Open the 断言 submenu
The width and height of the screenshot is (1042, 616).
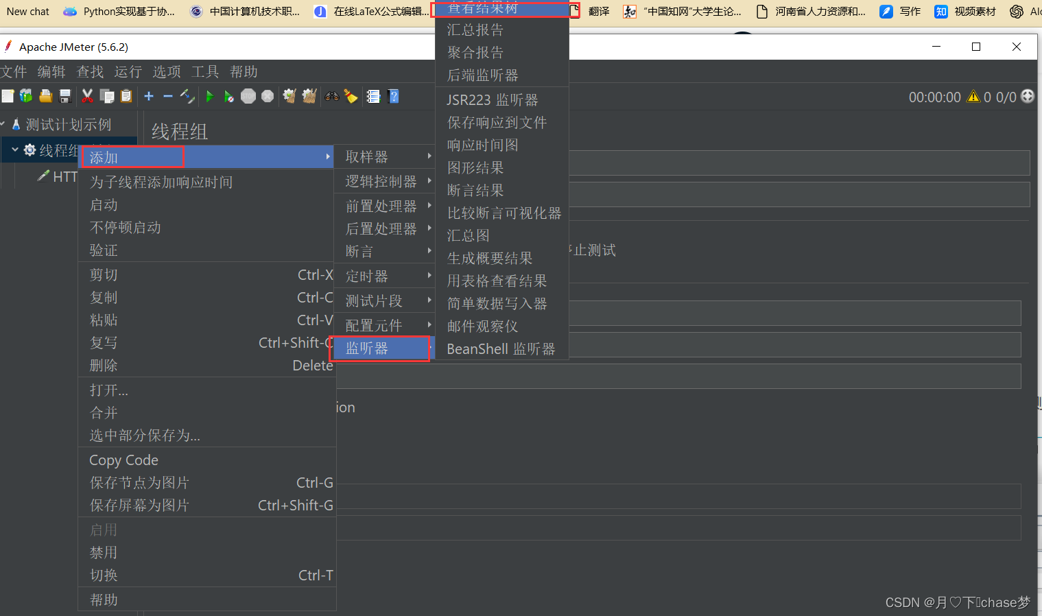[x=385, y=252]
